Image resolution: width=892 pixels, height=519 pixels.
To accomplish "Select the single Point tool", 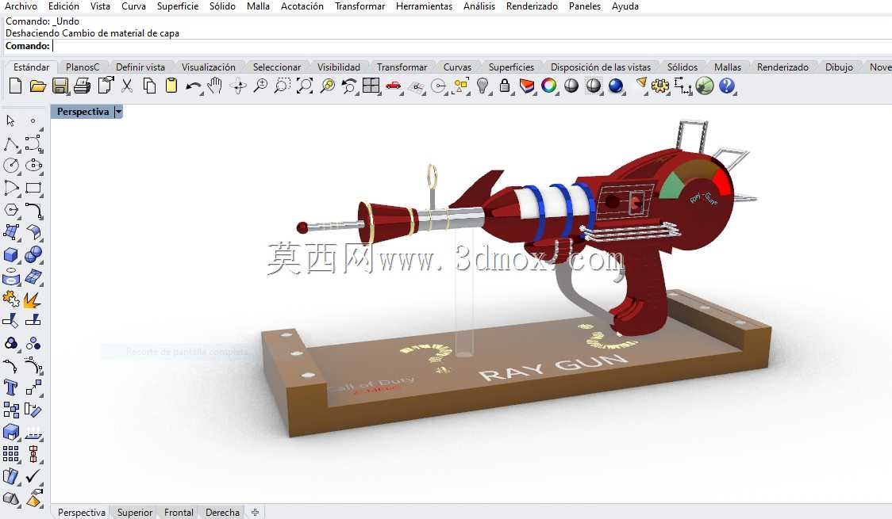I will click(x=33, y=120).
